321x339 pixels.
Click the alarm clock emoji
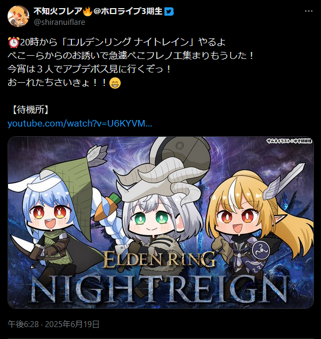point(14,42)
